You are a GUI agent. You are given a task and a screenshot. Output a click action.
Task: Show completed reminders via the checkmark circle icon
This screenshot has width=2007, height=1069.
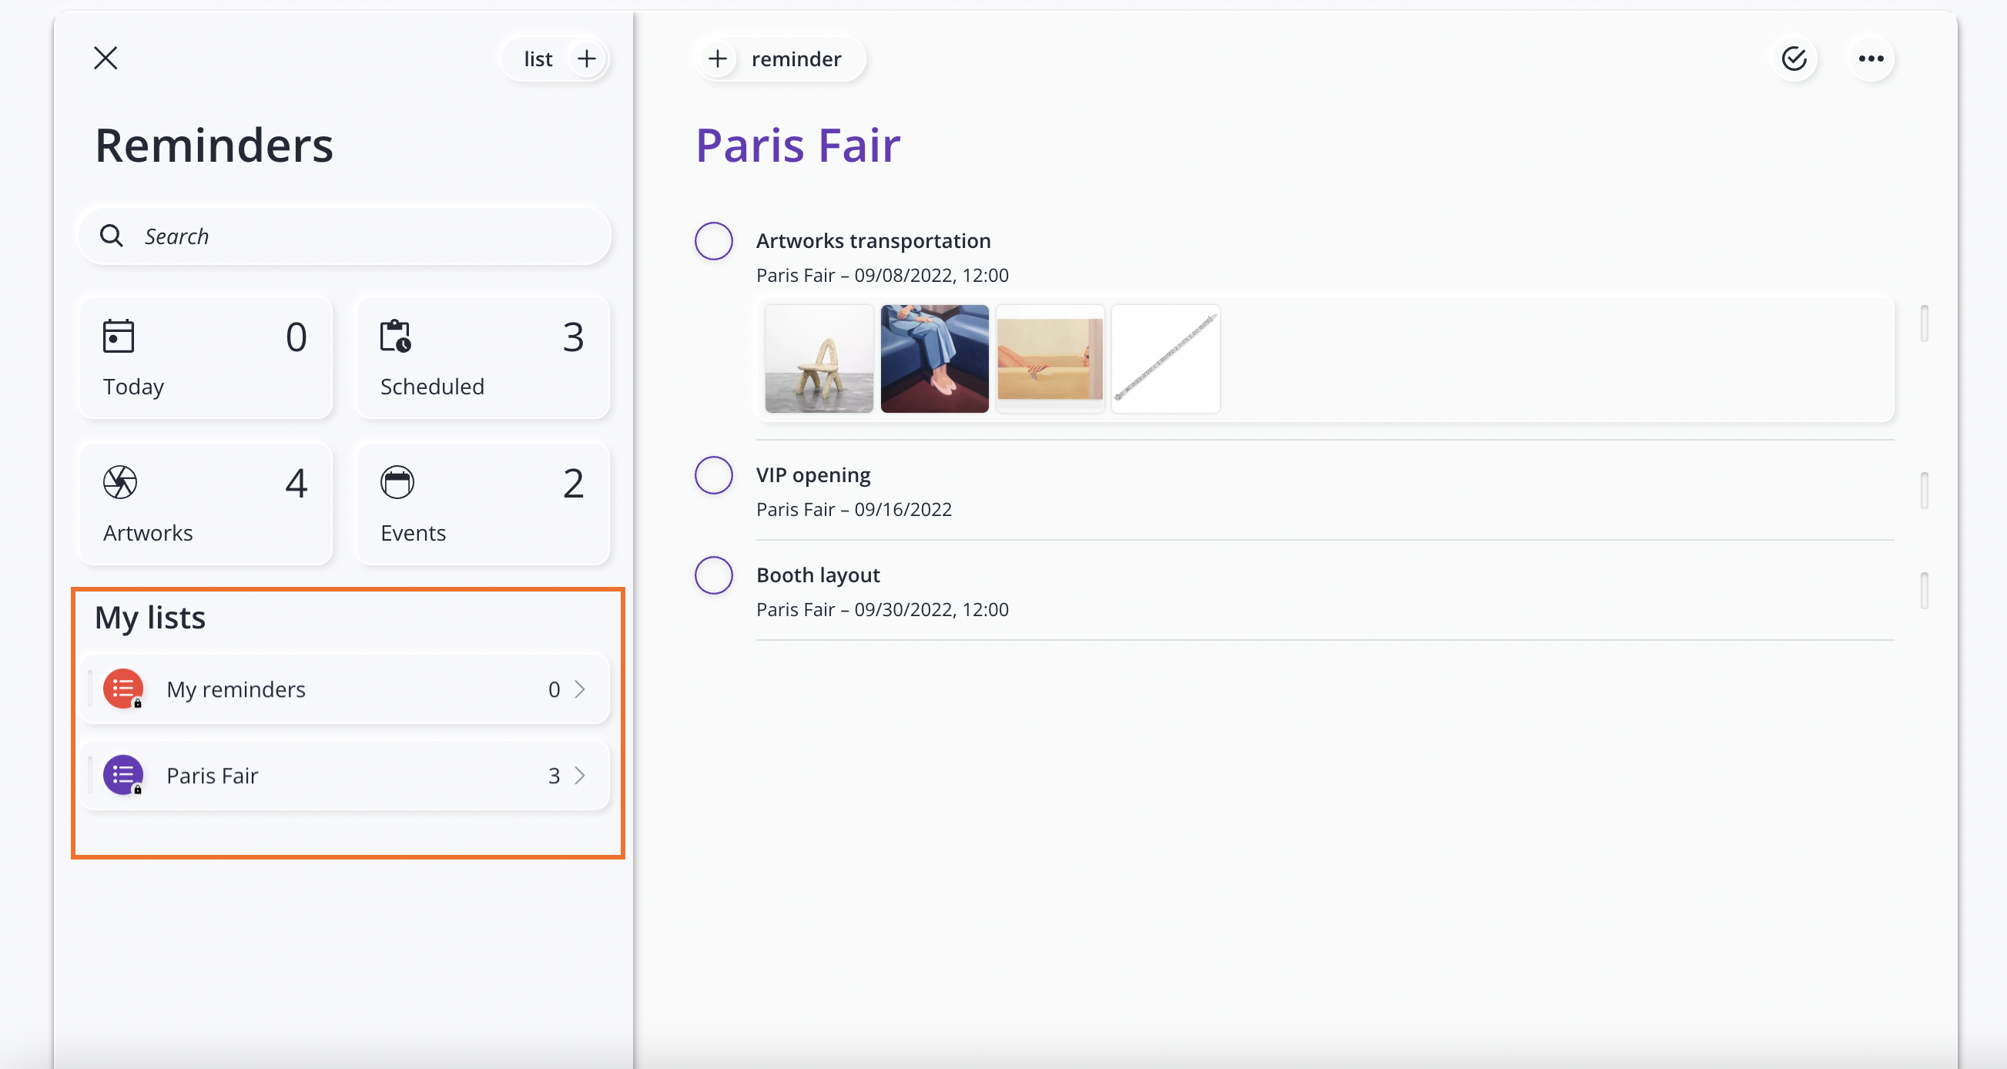(x=1794, y=59)
